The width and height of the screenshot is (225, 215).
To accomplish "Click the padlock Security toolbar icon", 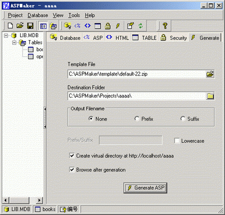I will [107, 26].
